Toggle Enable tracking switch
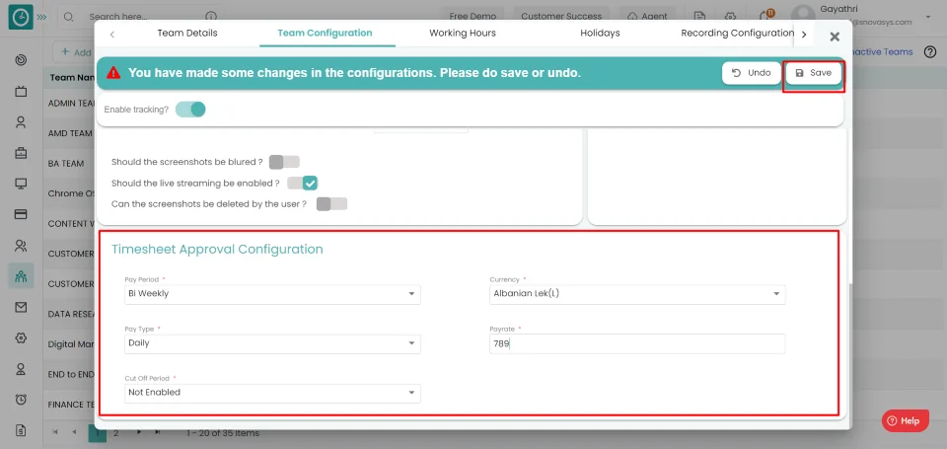Image resolution: width=947 pixels, height=449 pixels. (190, 110)
